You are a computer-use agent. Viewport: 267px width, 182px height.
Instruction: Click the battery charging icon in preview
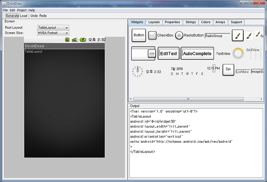[x=83, y=40]
